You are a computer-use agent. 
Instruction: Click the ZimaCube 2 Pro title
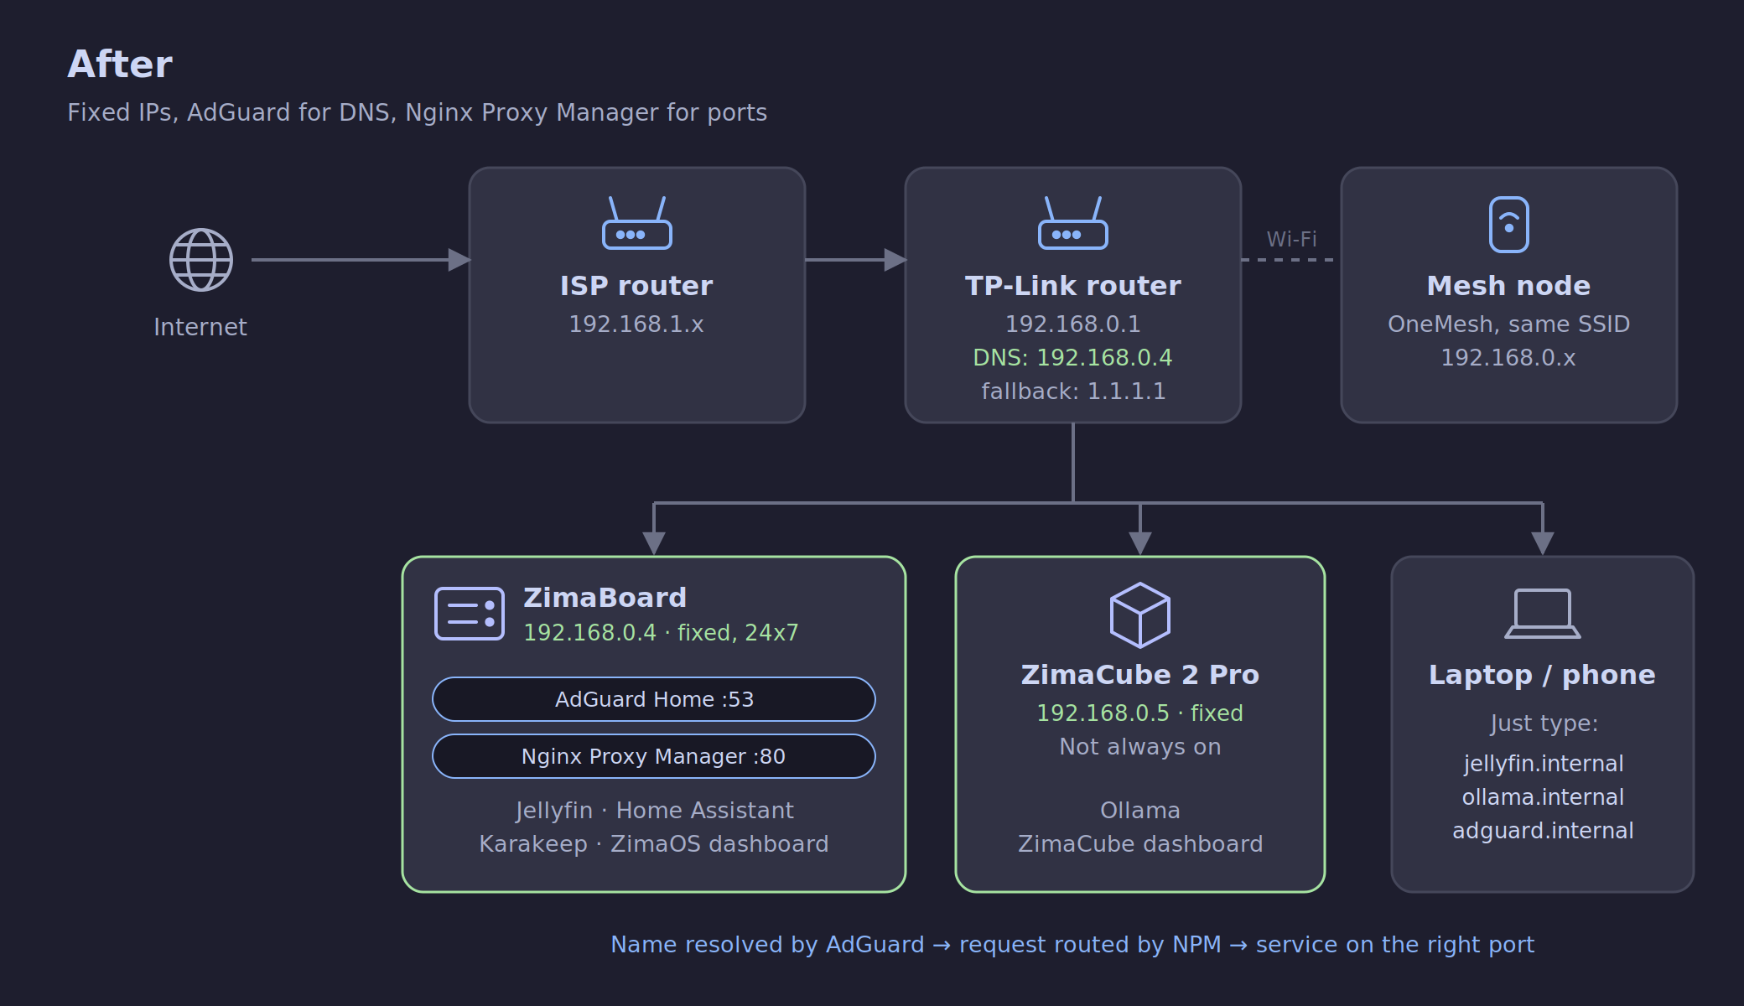(1140, 675)
